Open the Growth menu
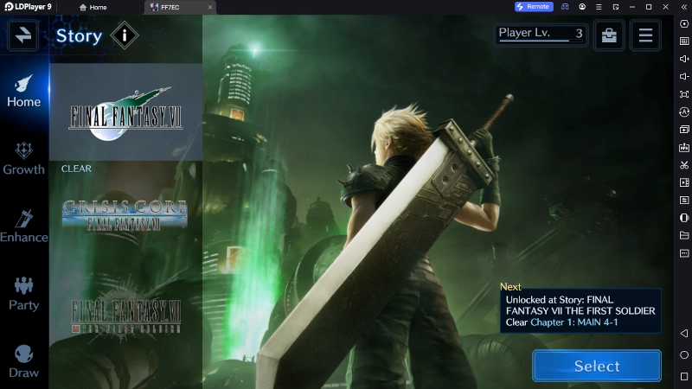Viewport: 692px width, 389px height. point(24,159)
